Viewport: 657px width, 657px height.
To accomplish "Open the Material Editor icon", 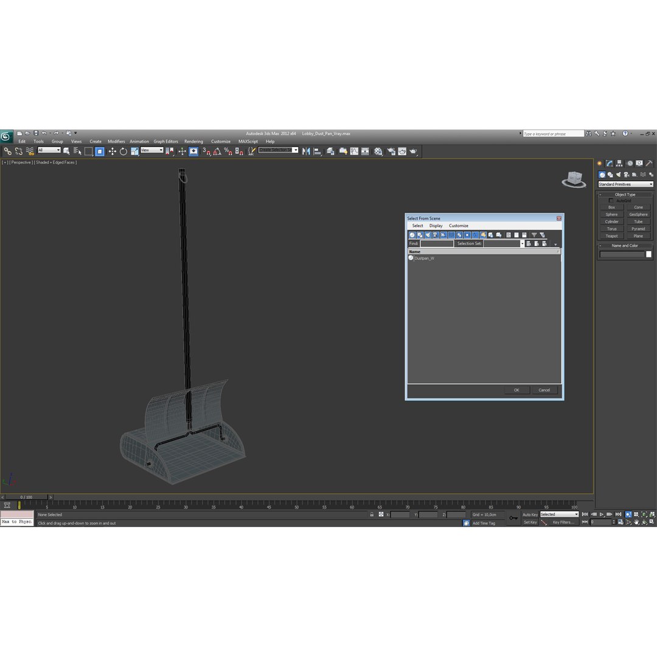I will click(x=378, y=151).
